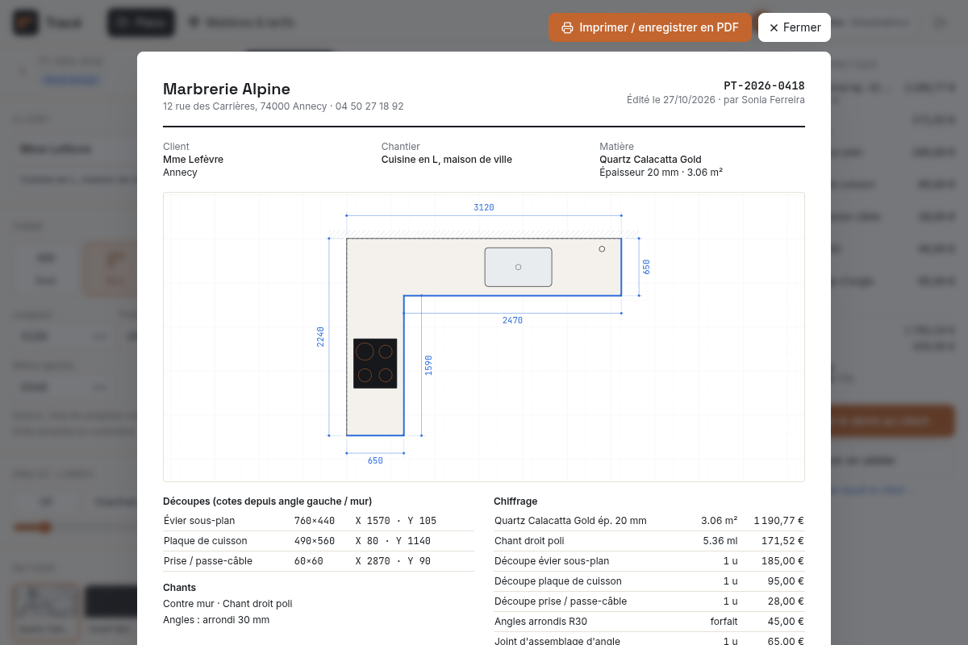Click the Angles : arrondi 30 mm line
Image resolution: width=968 pixels, height=645 pixels.
tap(216, 620)
